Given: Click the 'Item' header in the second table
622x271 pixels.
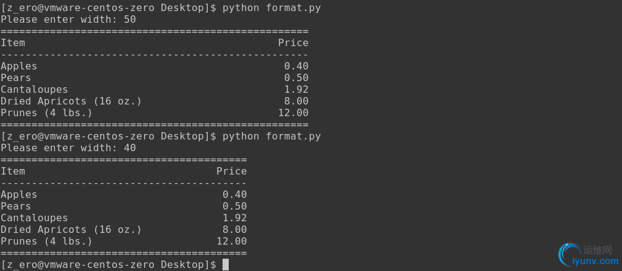Looking at the screenshot, I should (13, 171).
